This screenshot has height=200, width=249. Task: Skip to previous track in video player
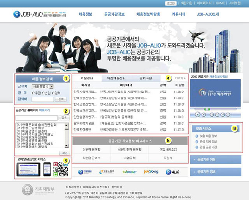212,115
